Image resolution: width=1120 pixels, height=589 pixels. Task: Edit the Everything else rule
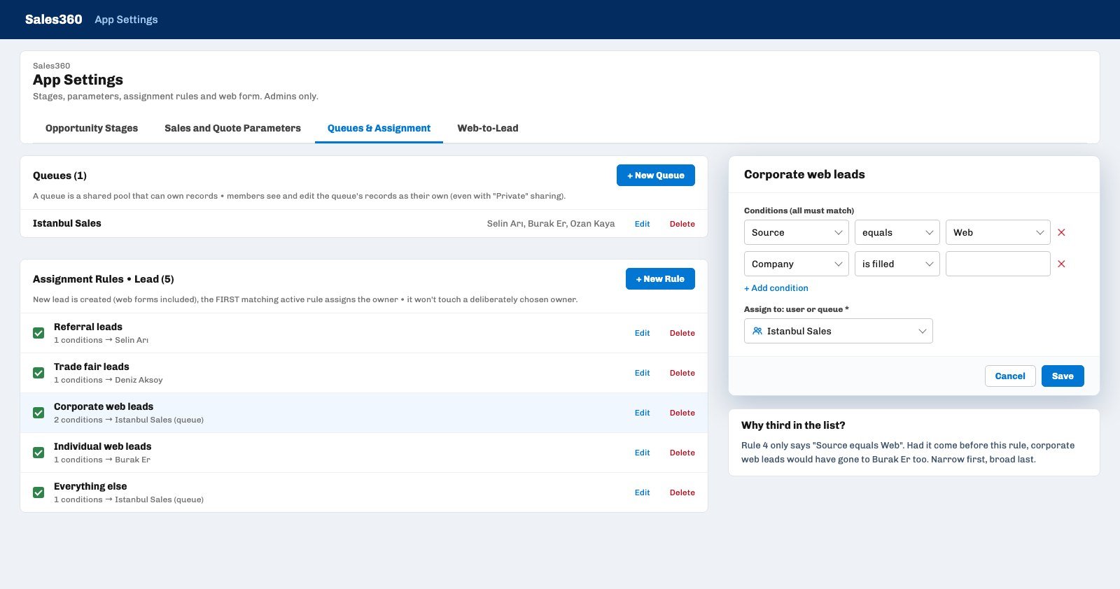pyautogui.click(x=642, y=492)
